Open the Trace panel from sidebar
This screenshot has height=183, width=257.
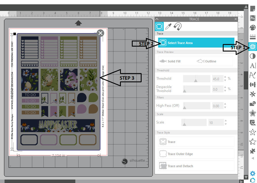(253, 47)
